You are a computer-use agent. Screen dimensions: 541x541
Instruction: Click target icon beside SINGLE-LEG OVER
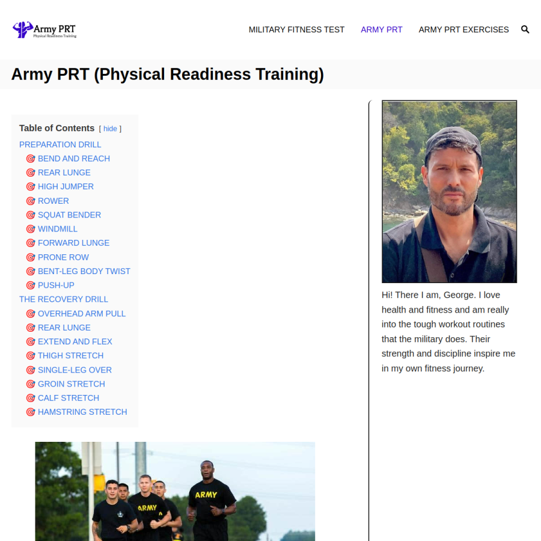coord(31,370)
